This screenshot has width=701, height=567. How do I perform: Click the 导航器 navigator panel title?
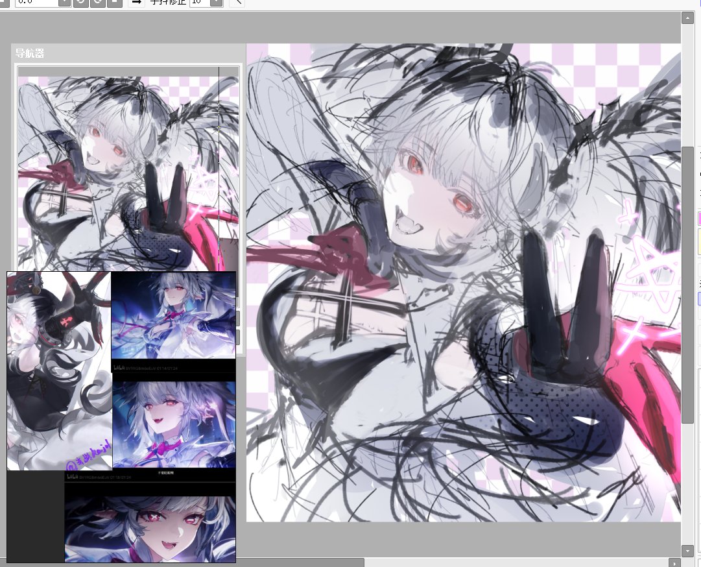click(30, 54)
